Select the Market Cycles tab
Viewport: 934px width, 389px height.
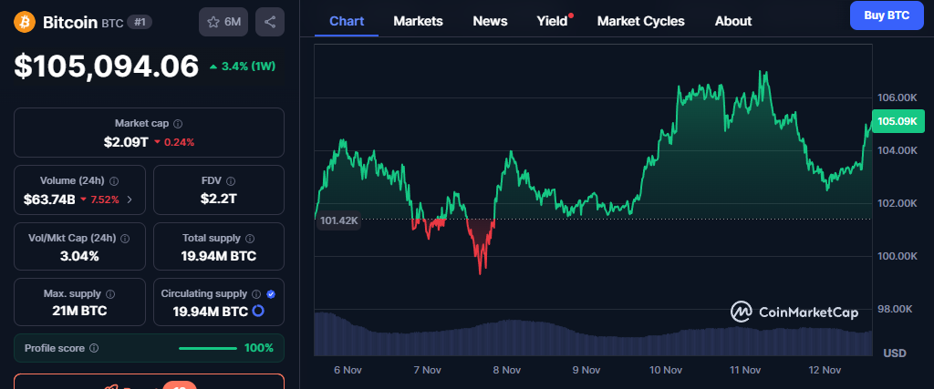640,21
